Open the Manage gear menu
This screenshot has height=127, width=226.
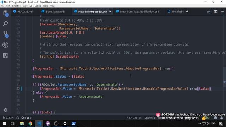(5, 110)
